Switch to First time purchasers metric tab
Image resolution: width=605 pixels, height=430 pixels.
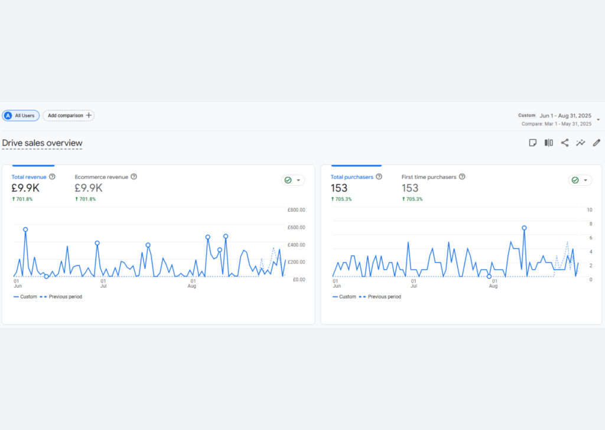point(429,177)
